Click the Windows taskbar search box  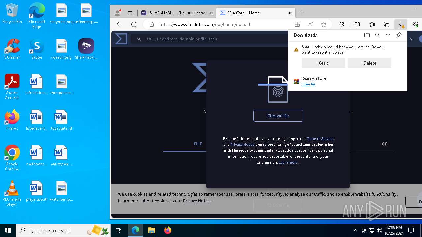pos(63,230)
